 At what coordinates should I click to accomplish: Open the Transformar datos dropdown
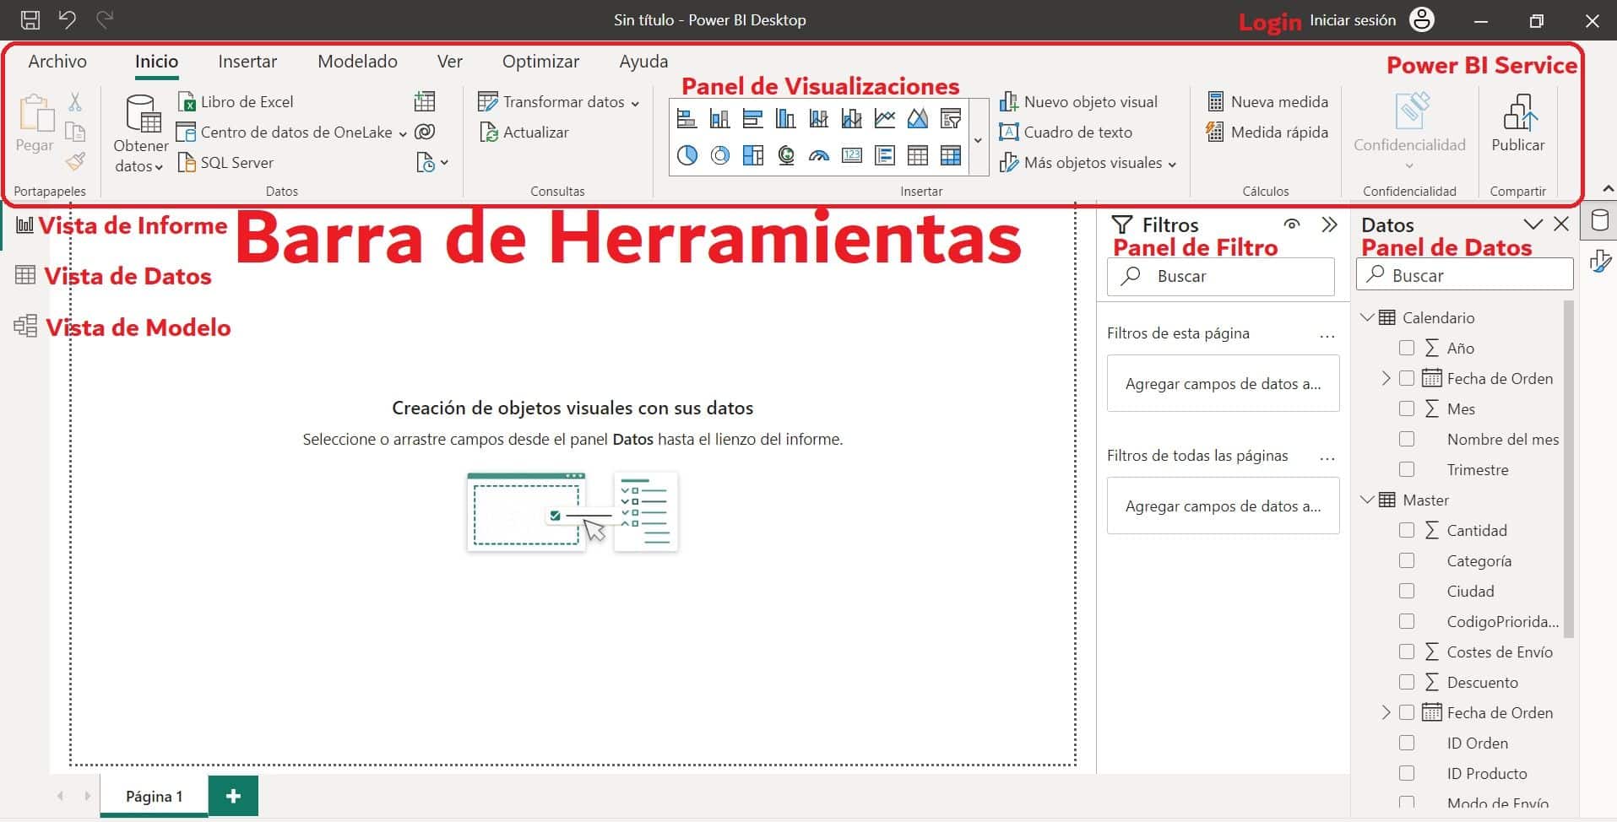tap(635, 103)
